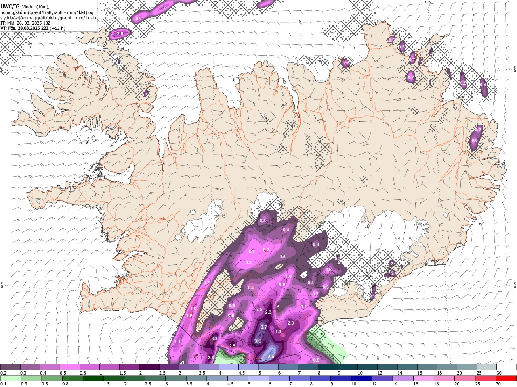Click the 2.0 value next to the 1.9 label
The image size is (517, 387).
[x=291, y=323]
